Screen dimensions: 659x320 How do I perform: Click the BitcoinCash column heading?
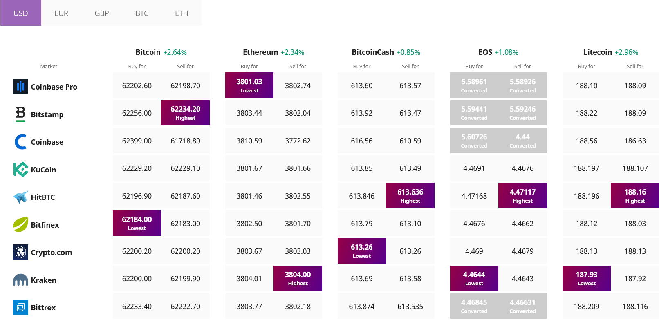pyautogui.click(x=373, y=52)
